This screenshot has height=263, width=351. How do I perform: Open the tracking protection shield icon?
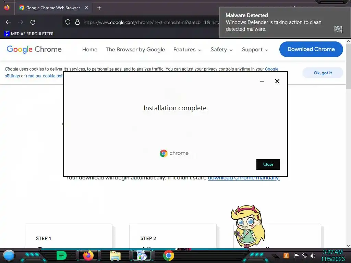coord(68,22)
